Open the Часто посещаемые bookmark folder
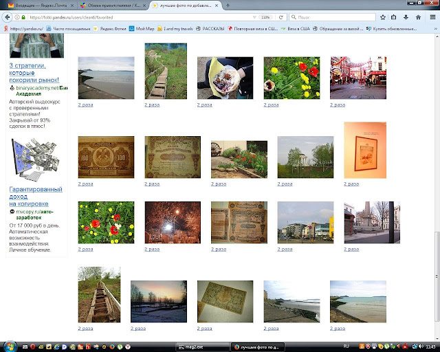The width and height of the screenshot is (440, 352). 68,29
